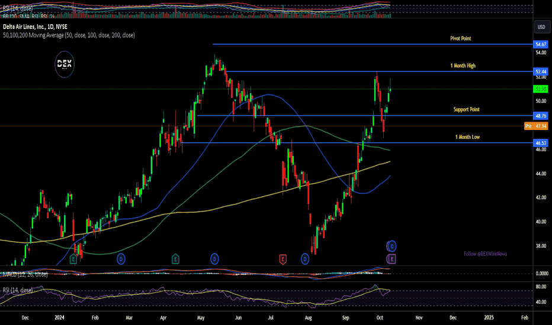Select the 50,100,200 Moving Average indicator legend
552x325 pixels.
tap(69, 35)
